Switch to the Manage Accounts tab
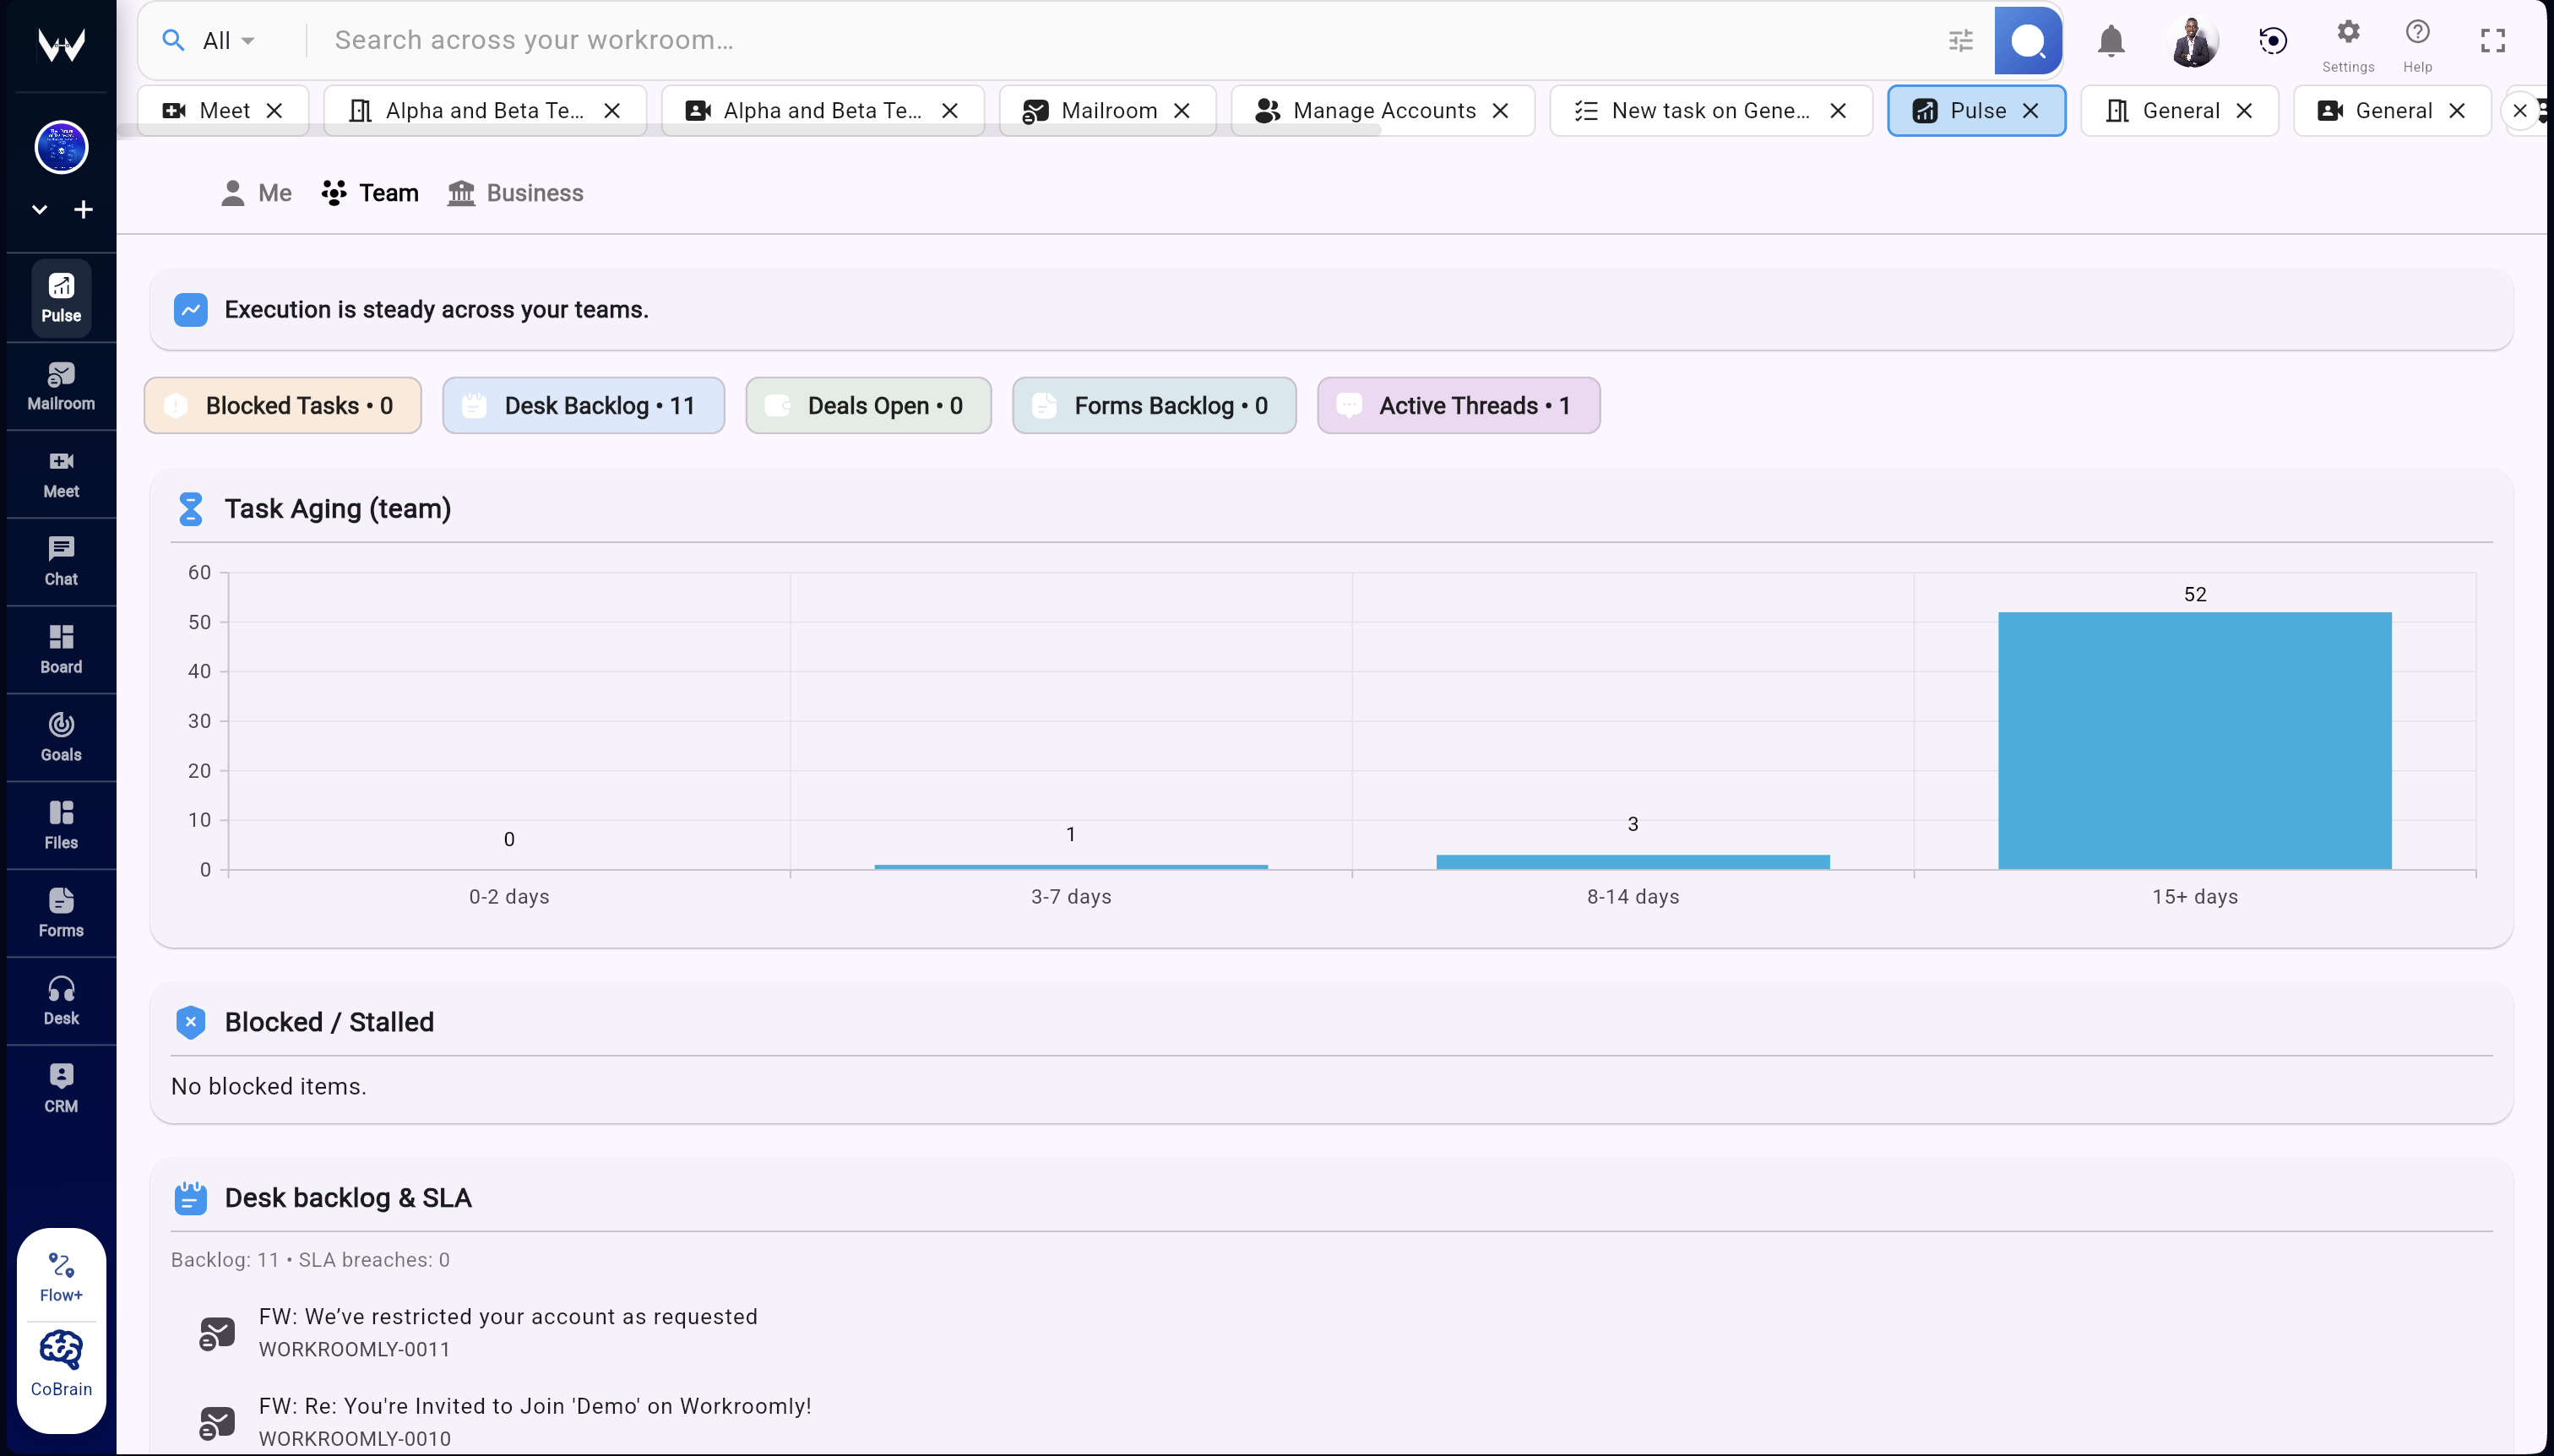The width and height of the screenshot is (2554, 1456). click(1383, 110)
